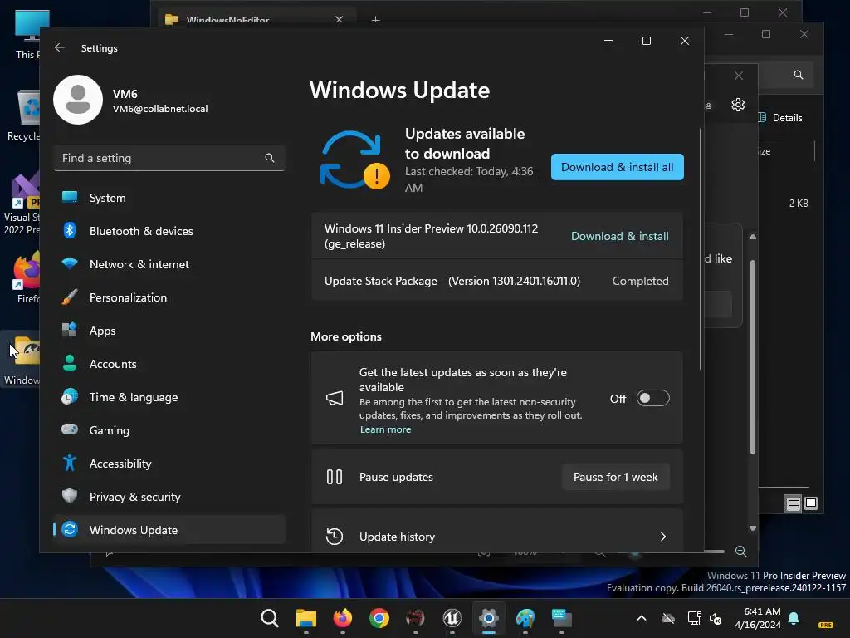Image resolution: width=850 pixels, height=638 pixels.
Task: Click the Settings content scrollbar
Action: click(x=701, y=249)
